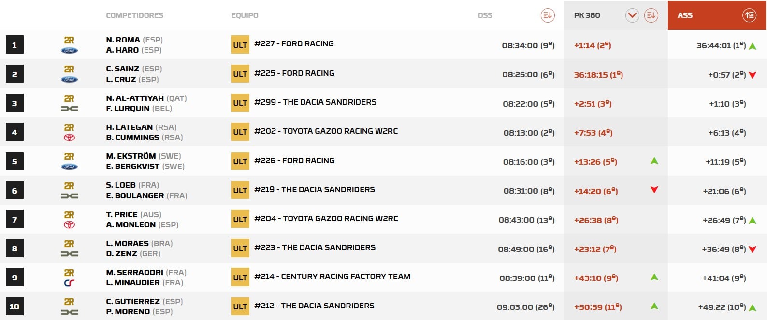Click #204 - Toyota Gazoo Racing W2RC

pyautogui.click(x=326, y=219)
